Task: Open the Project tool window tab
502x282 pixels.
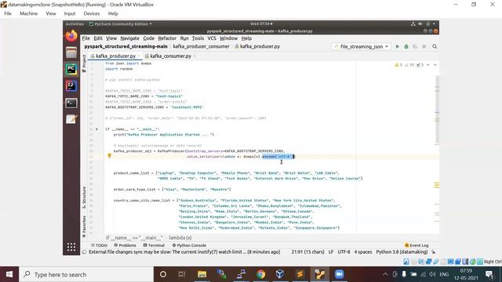Action: [84, 63]
